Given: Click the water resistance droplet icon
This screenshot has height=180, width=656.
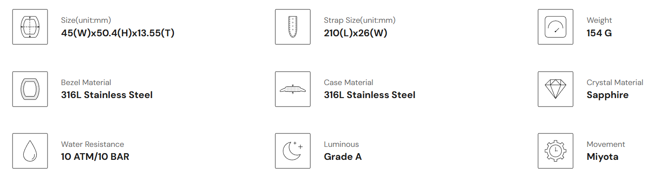Looking at the screenshot, I should [30, 150].
